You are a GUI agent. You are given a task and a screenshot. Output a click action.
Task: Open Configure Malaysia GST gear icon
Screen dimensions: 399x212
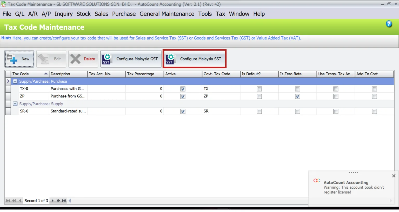[107, 59]
